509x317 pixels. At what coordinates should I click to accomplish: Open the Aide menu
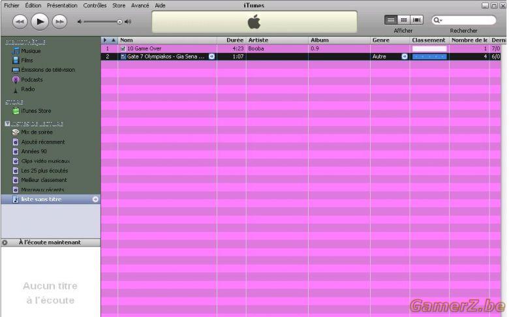click(160, 5)
